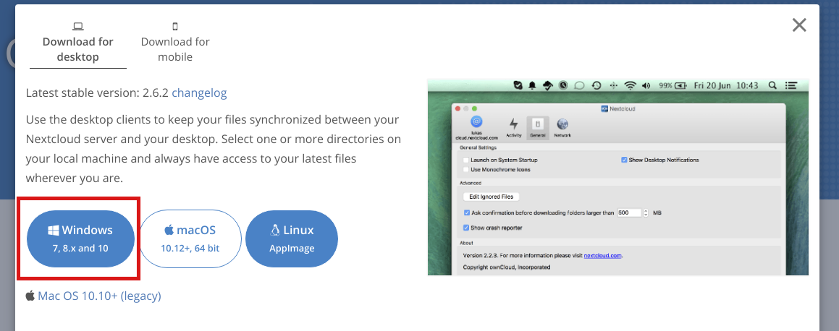Click the text 'Latest stable version: 2.6.2'
This screenshot has width=839, height=331.
point(98,93)
